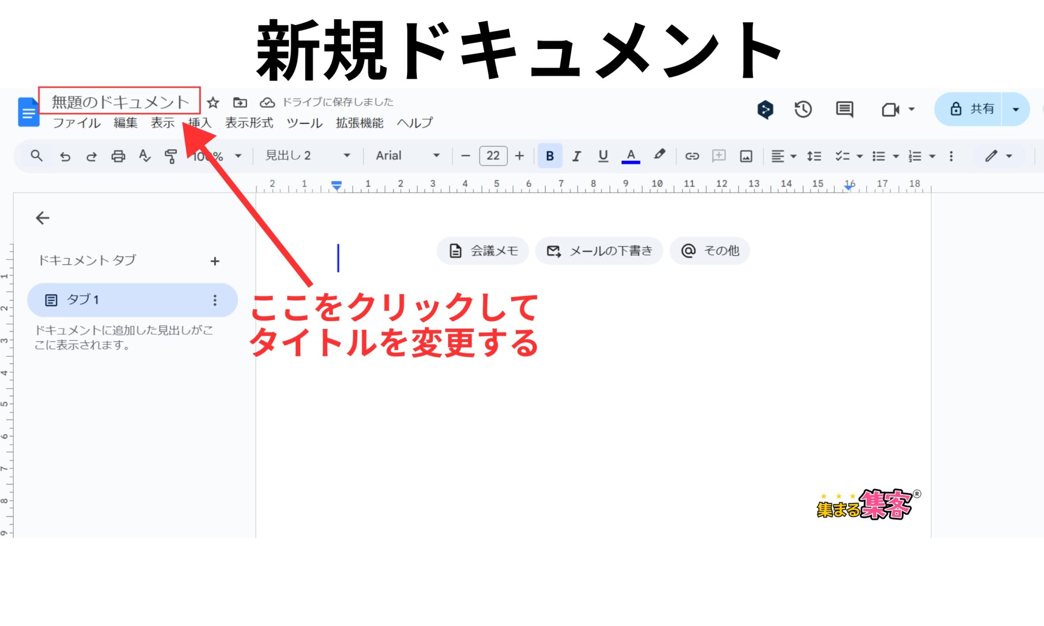Click the redo arrow
This screenshot has width=1044, height=626.
pos(91,156)
